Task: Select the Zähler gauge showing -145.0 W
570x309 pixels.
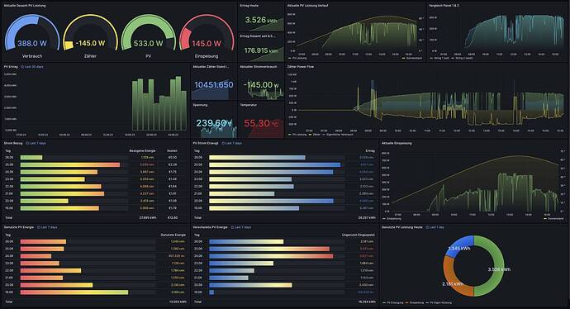Action: 90,36
